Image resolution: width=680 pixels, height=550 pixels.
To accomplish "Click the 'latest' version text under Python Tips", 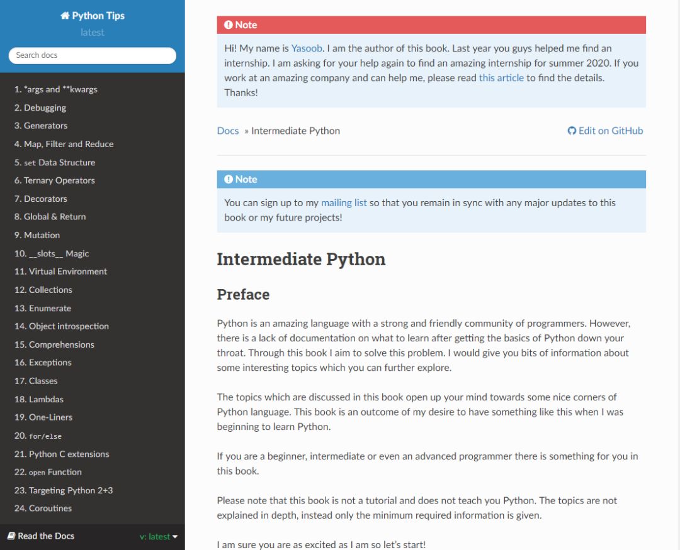I will [x=93, y=33].
